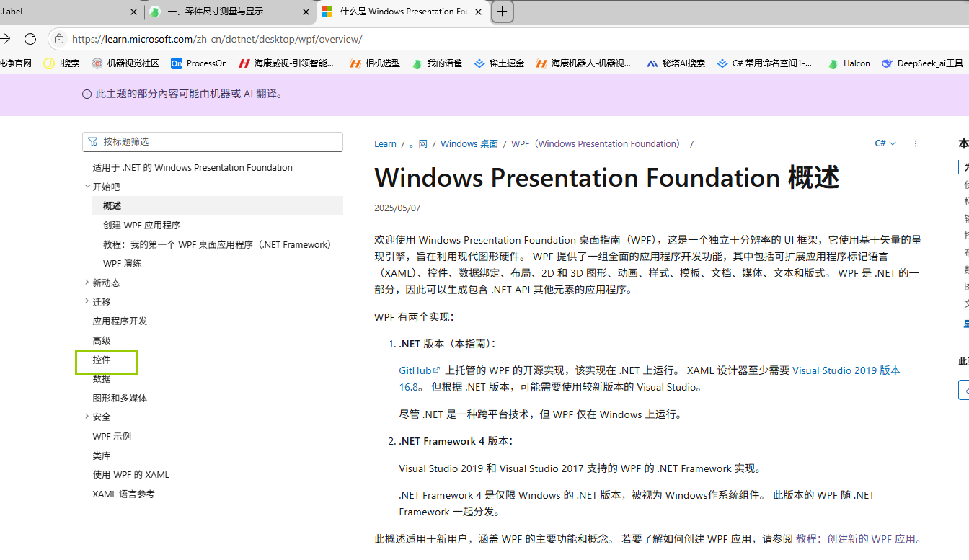The height and width of the screenshot is (560, 969).
Task: Open WPF 示例 in sidebar
Action: coord(112,436)
